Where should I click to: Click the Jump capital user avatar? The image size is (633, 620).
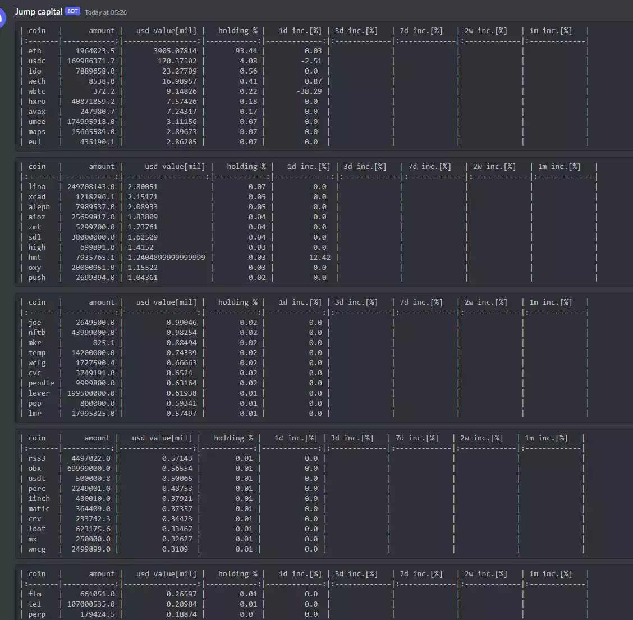tap(2, 18)
